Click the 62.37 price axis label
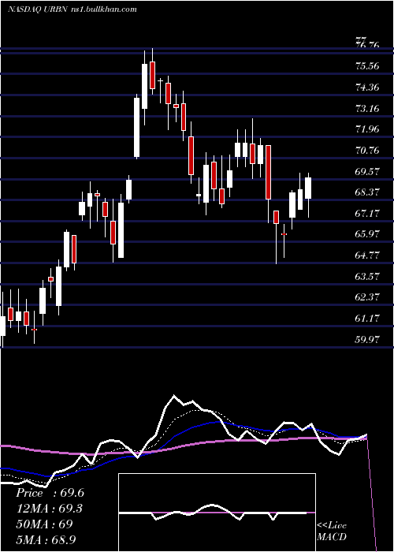The image size is (394, 552). [367, 297]
